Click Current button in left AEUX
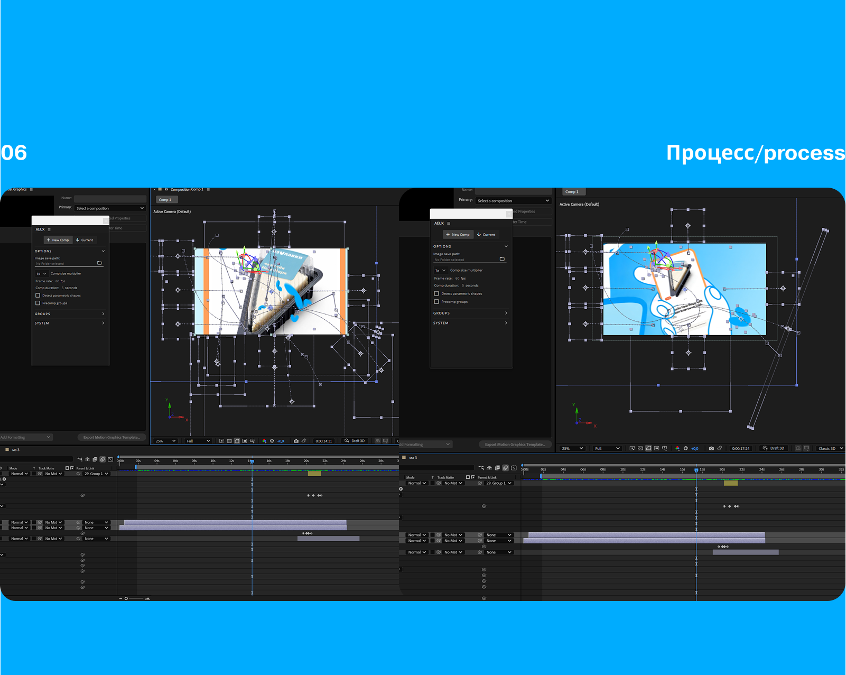Screen dimensions: 846x675 pyautogui.click(x=85, y=240)
